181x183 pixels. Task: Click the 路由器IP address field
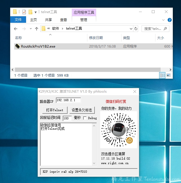coord(68,100)
